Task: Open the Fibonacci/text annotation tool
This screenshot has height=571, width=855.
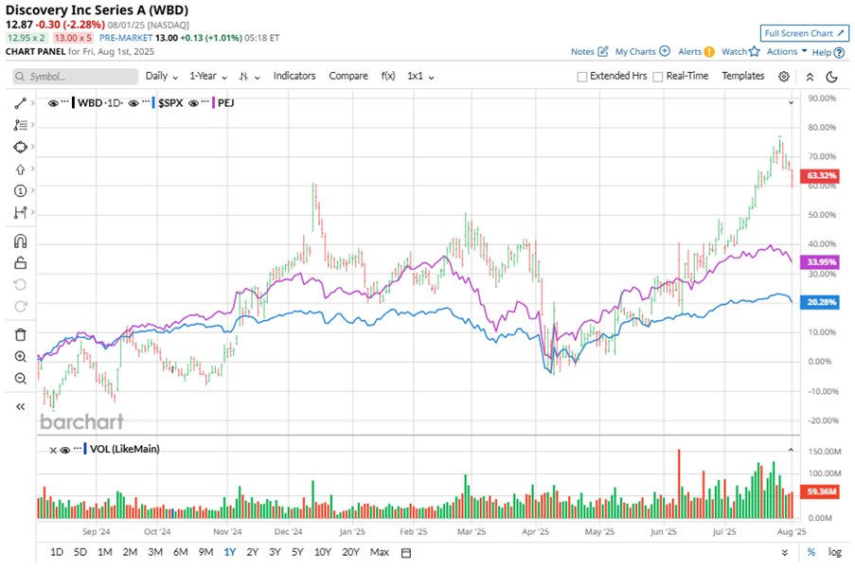Action: pyautogui.click(x=20, y=125)
